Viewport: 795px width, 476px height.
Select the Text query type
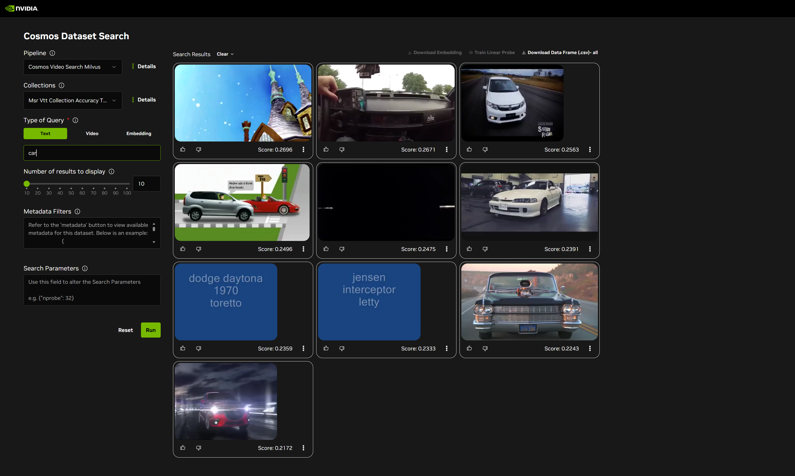[45, 134]
